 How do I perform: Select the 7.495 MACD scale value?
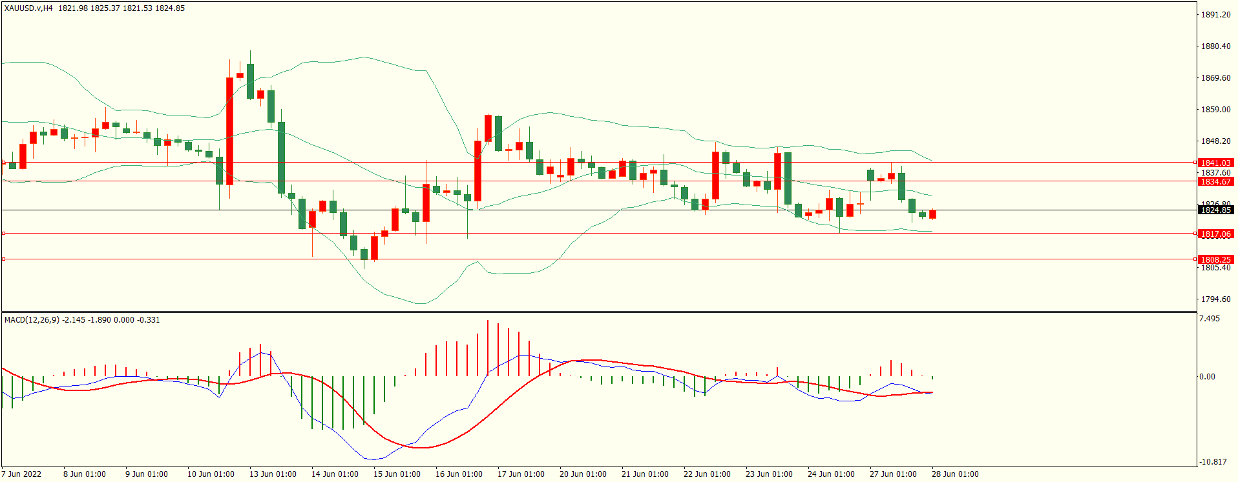click(x=1209, y=319)
